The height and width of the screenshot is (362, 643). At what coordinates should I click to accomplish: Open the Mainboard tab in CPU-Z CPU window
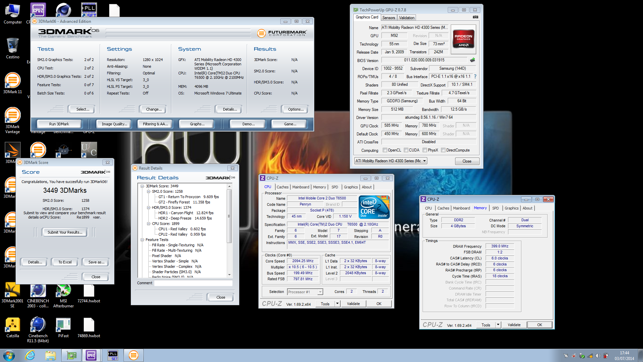301,187
